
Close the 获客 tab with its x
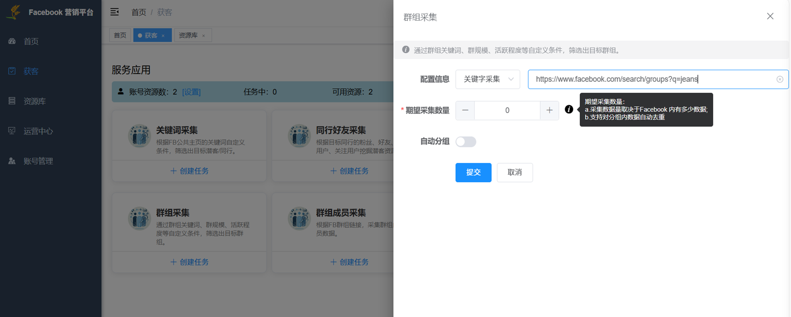tap(163, 36)
